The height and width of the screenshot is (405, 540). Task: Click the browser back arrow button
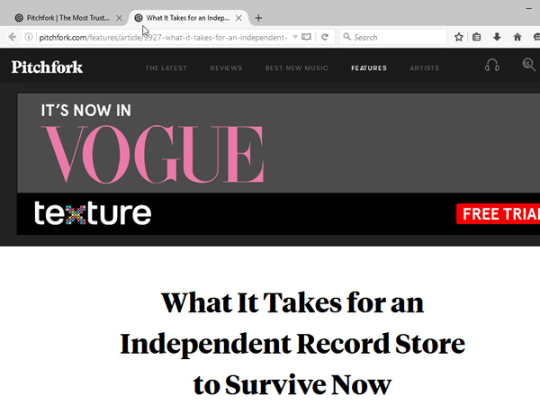[12, 37]
